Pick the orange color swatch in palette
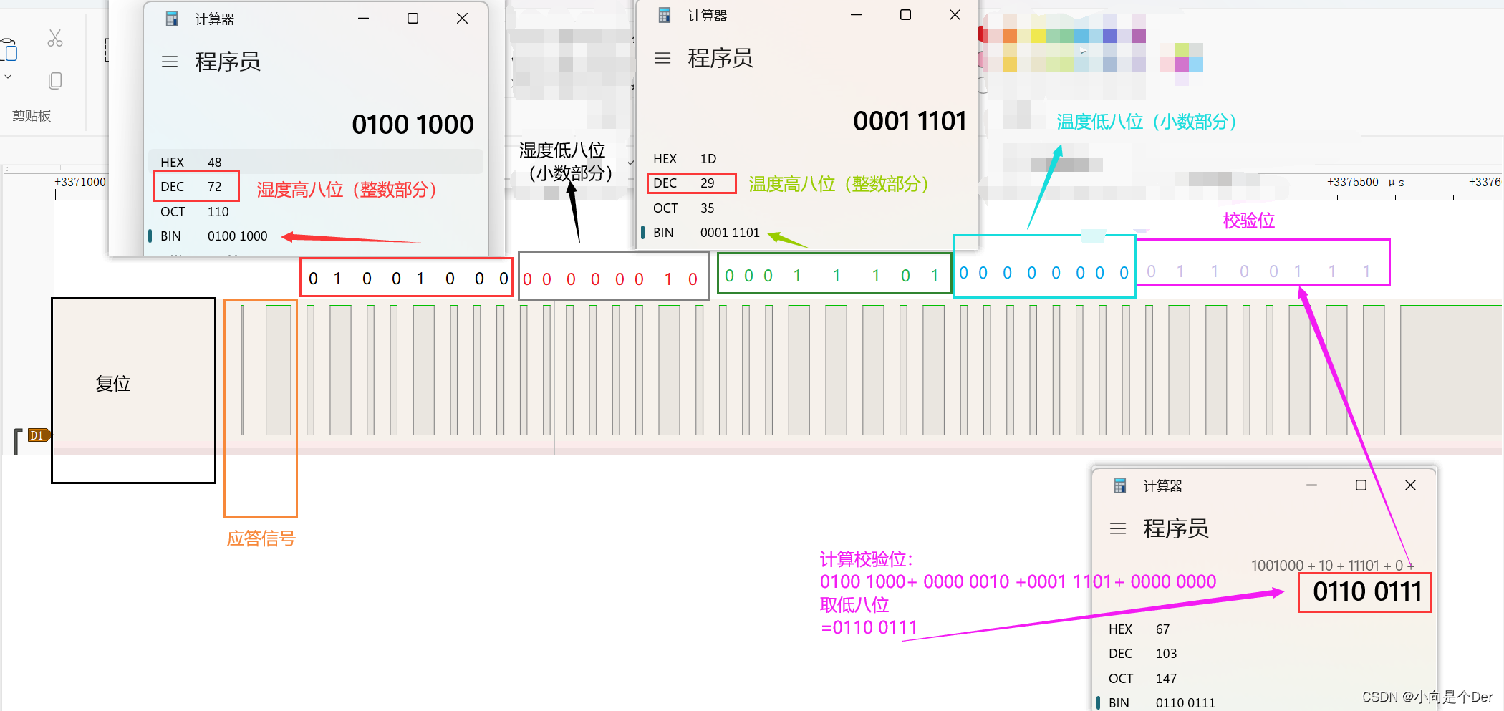This screenshot has width=1504, height=711. [x=1010, y=36]
